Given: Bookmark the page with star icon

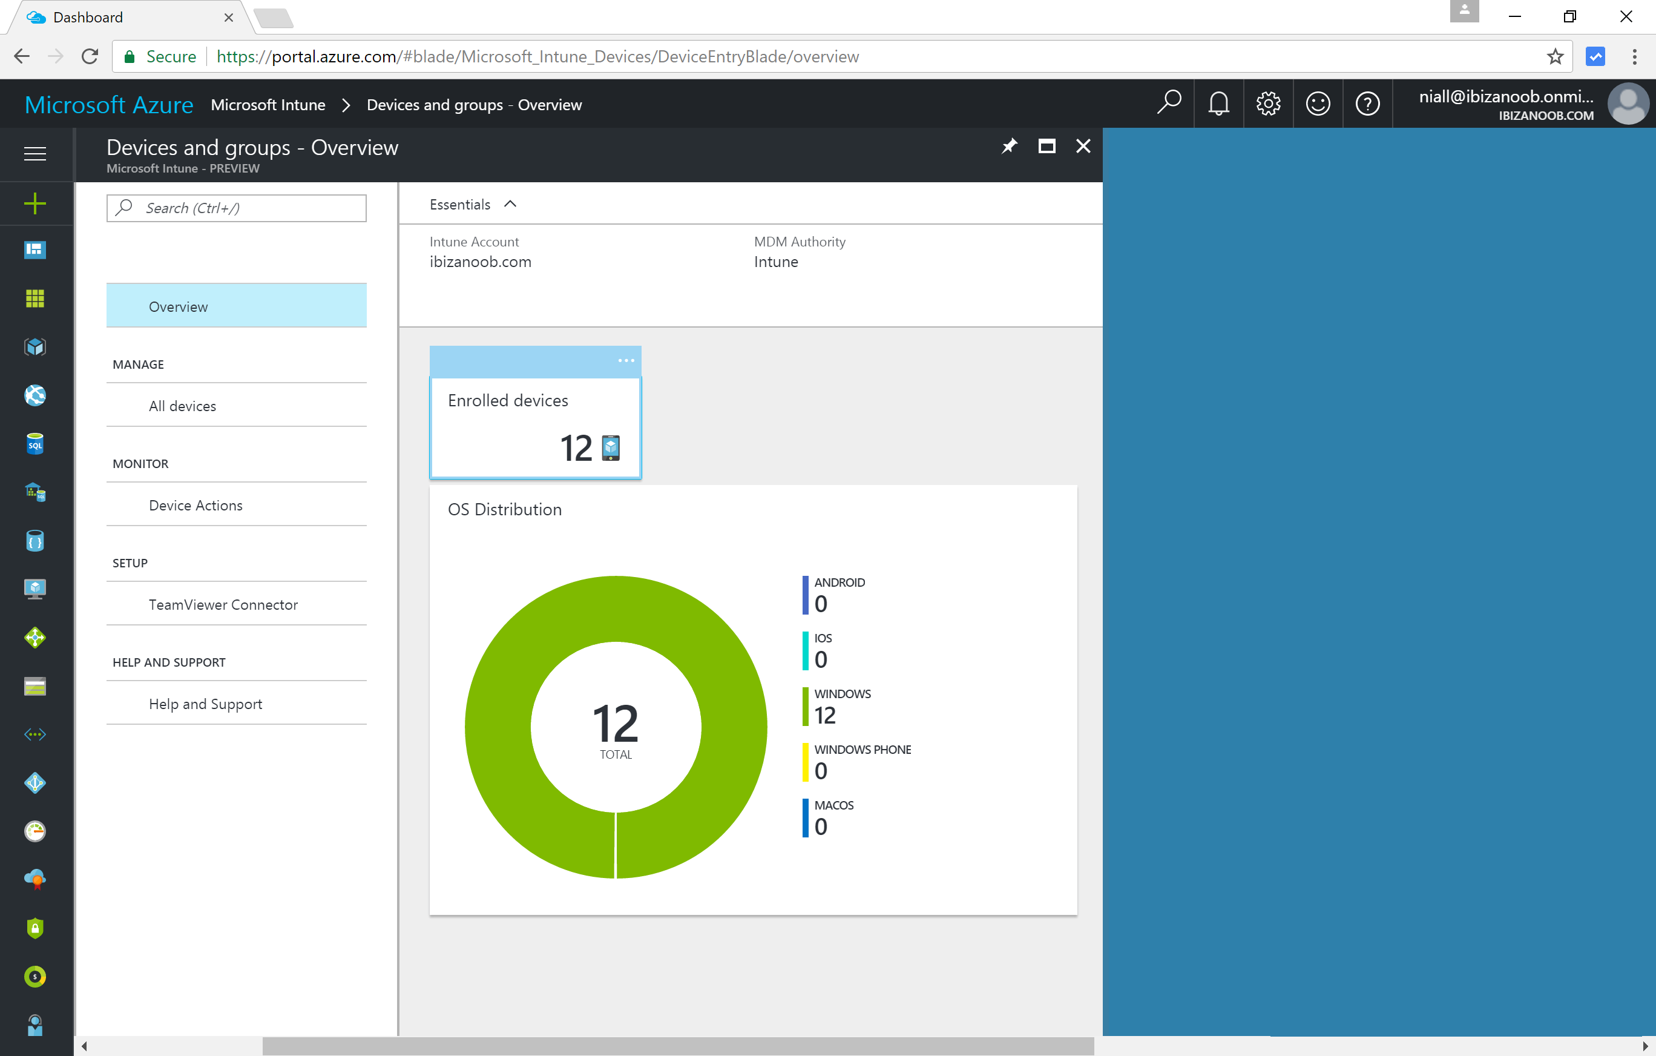Looking at the screenshot, I should (1555, 56).
